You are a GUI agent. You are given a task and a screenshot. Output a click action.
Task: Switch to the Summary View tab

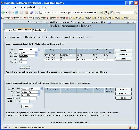coord(10,30)
